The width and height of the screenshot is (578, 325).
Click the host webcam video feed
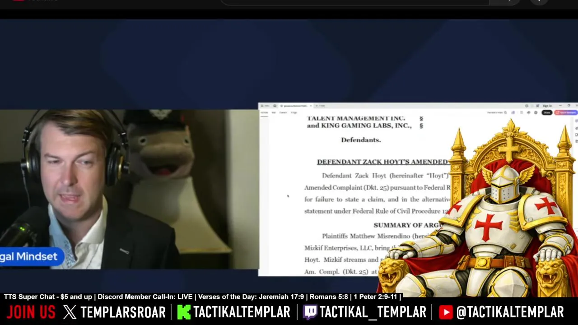[129, 190]
